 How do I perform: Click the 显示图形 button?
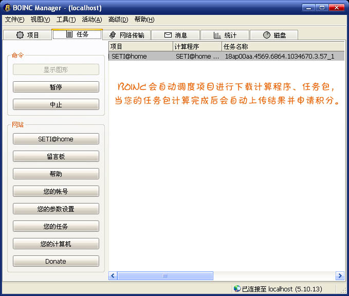point(56,69)
